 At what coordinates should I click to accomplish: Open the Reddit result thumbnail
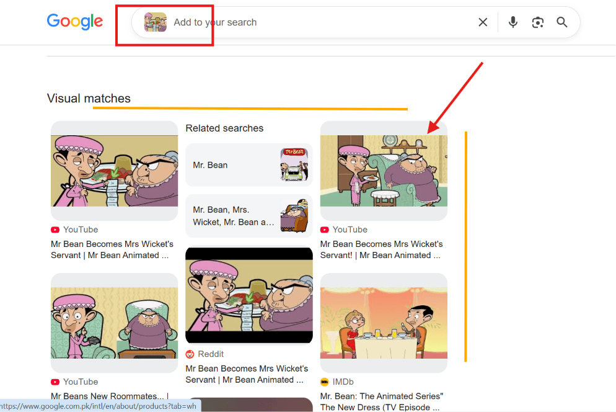click(249, 295)
